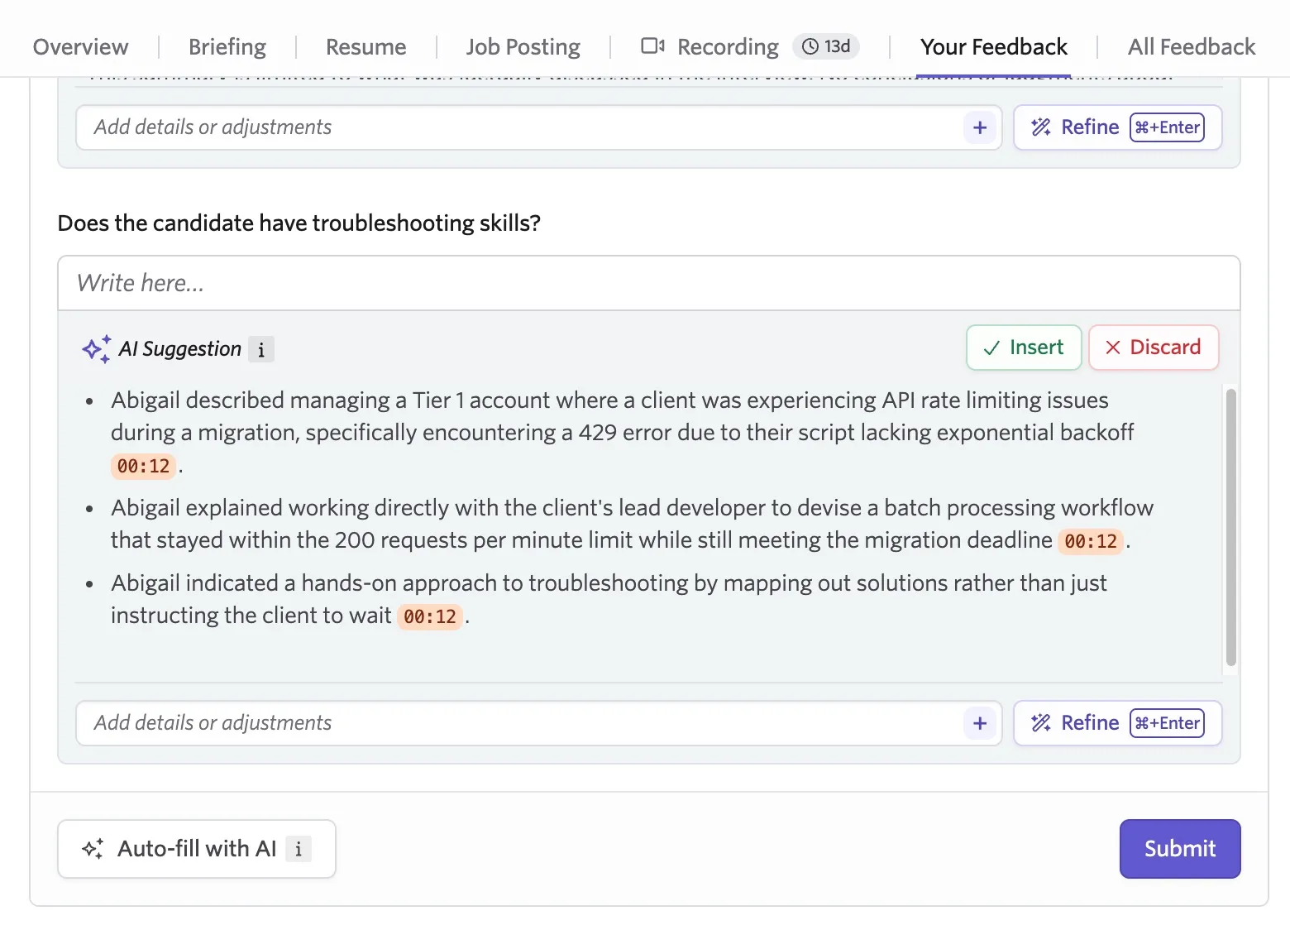Go to the Job Posting tab
Screen dimensions: 1290x930
click(x=523, y=47)
